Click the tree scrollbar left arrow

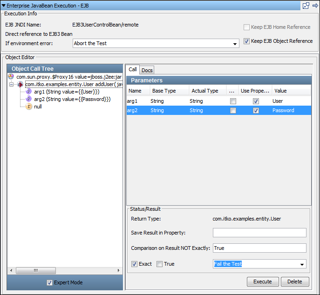pos(11,270)
